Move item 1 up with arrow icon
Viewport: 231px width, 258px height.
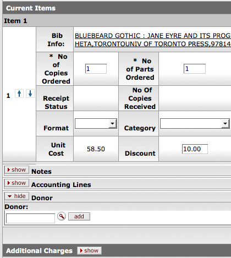click(19, 94)
